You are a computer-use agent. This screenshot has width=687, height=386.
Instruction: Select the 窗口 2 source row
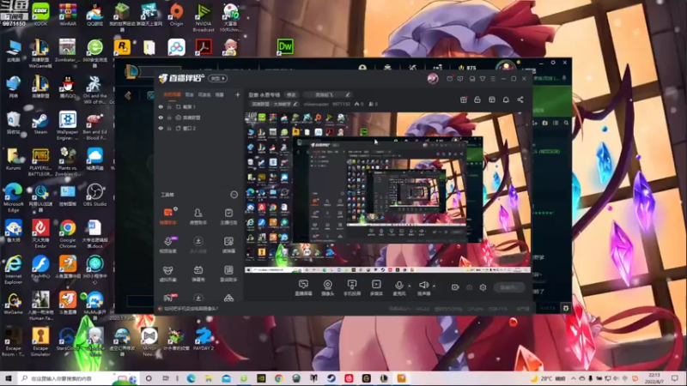pyautogui.click(x=199, y=128)
